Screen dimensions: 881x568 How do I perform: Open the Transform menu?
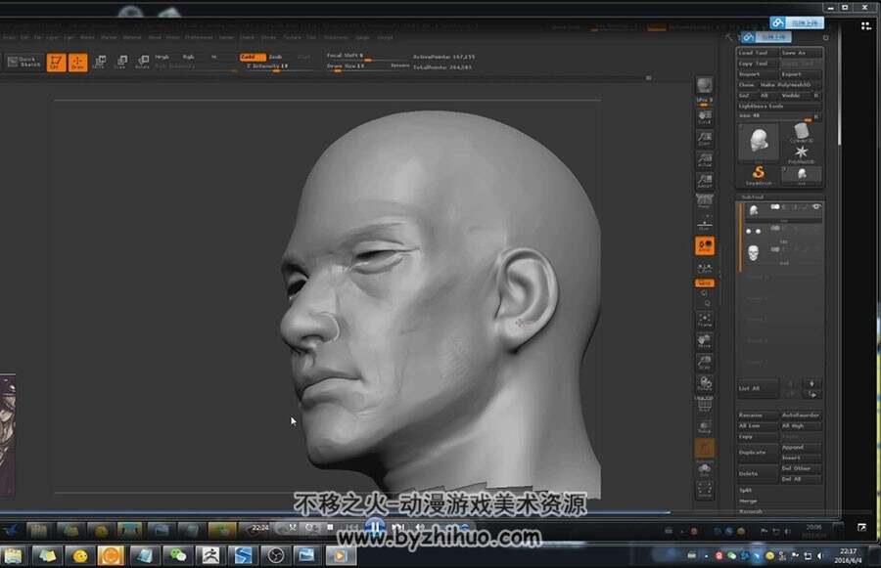(336, 37)
